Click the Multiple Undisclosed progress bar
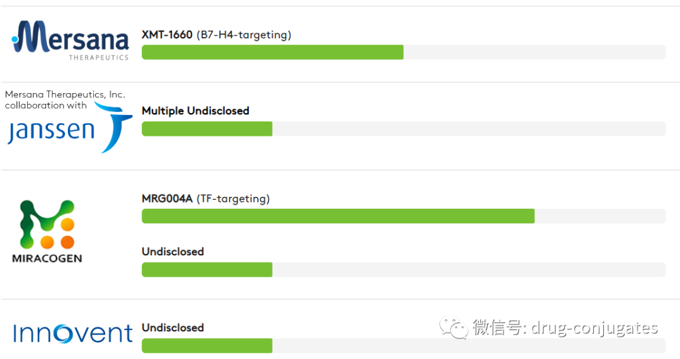 coord(404,129)
